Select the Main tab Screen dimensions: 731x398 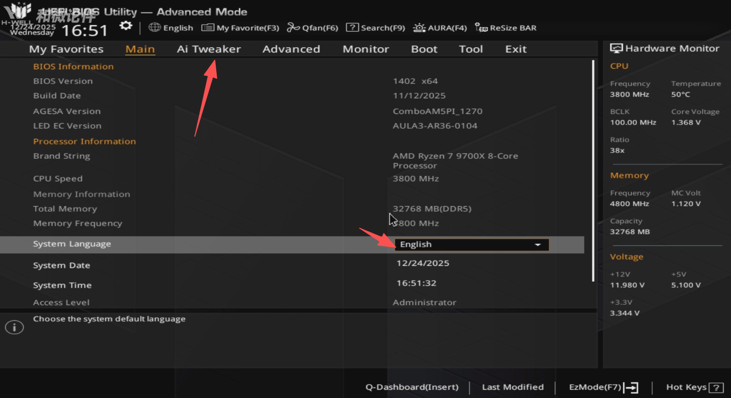pos(140,49)
